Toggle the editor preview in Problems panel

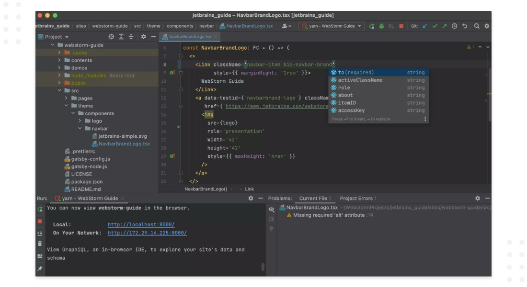point(271,219)
